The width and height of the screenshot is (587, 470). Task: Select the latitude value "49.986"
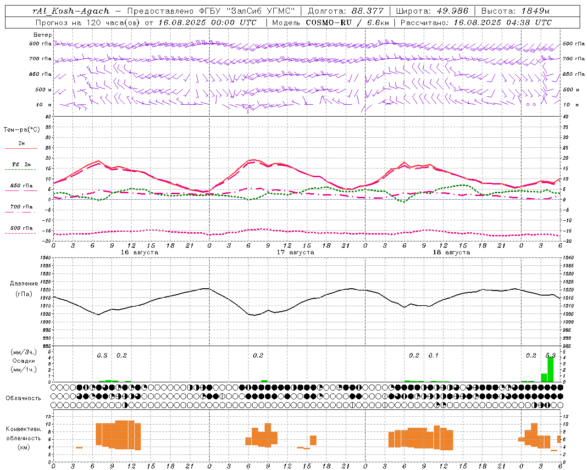click(x=452, y=11)
